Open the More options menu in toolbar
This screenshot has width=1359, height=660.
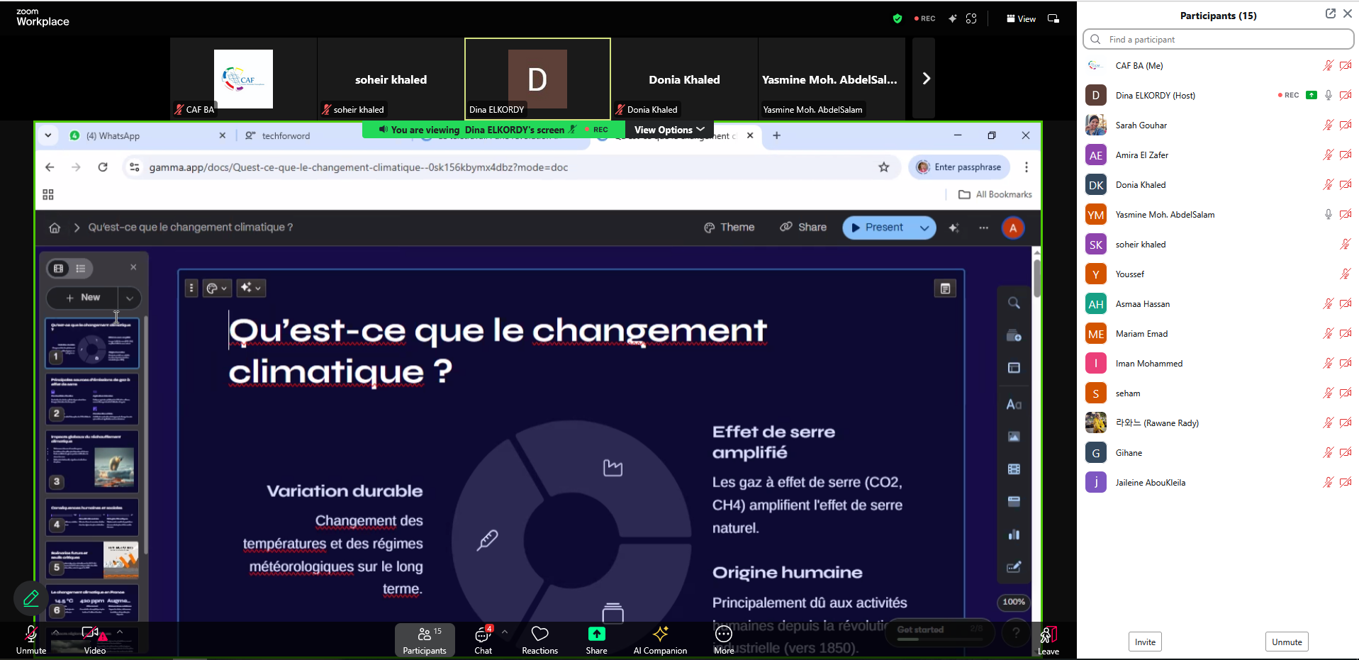724,639
